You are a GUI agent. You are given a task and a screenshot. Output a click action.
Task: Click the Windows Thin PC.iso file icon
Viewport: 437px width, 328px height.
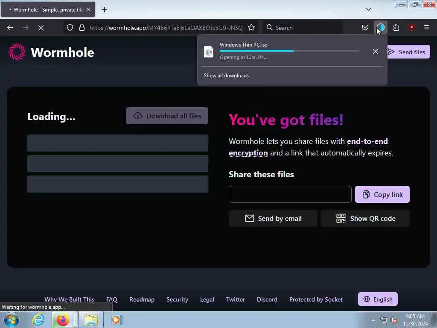coord(209,52)
